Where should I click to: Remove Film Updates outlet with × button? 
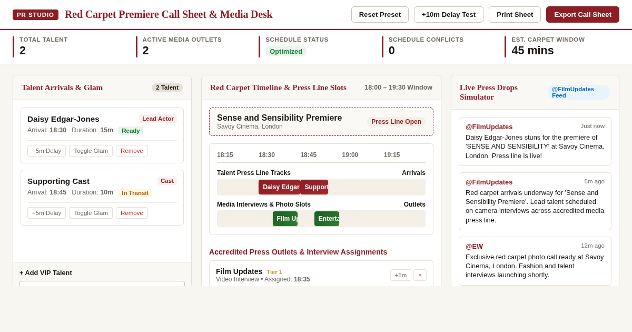click(420, 275)
